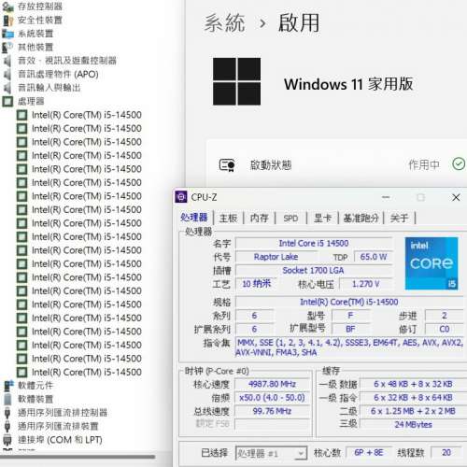Click the 指令集 instruction list text

tap(349, 347)
